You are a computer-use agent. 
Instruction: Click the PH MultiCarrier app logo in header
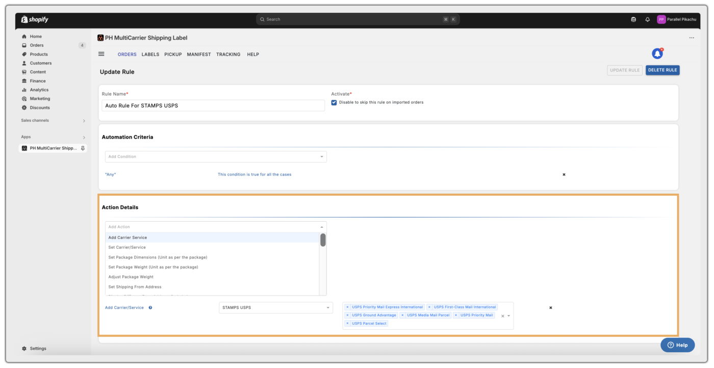coord(100,38)
